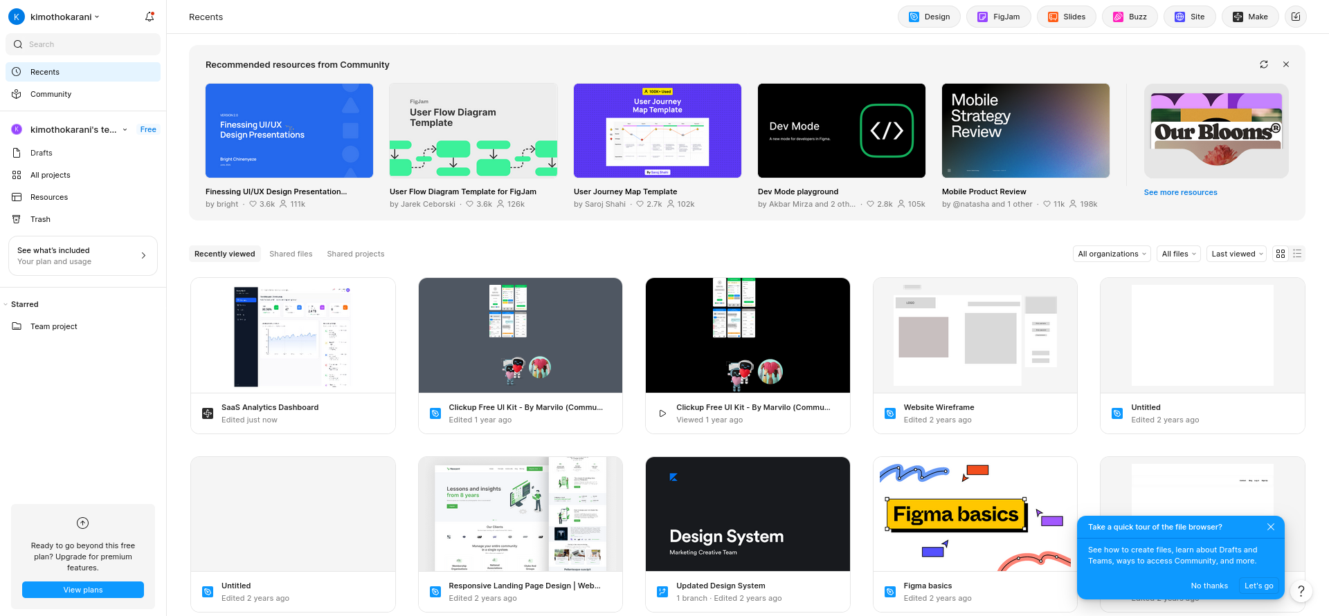This screenshot has width=1329, height=616.
Task: Click the Community globe icon
Action: point(17,94)
